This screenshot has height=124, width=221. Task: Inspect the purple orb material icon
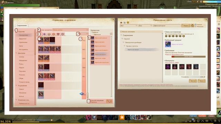(x=168, y=67)
